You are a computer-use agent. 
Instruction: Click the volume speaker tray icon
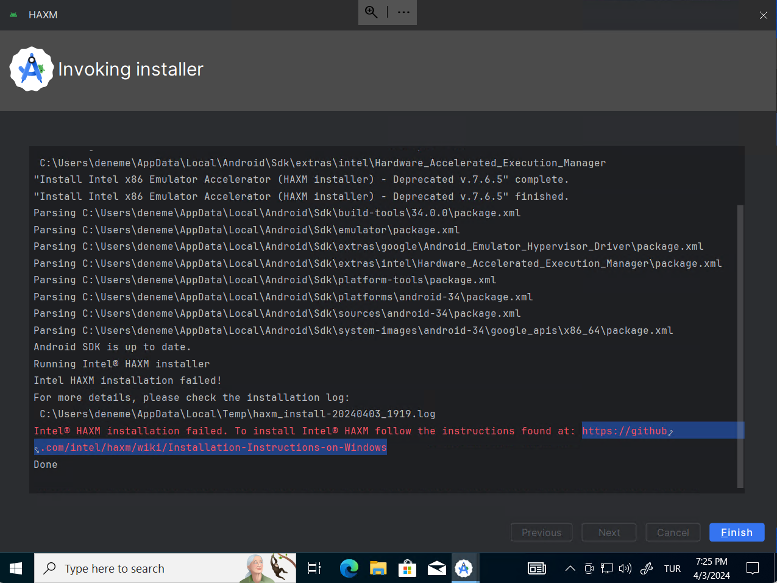(625, 568)
